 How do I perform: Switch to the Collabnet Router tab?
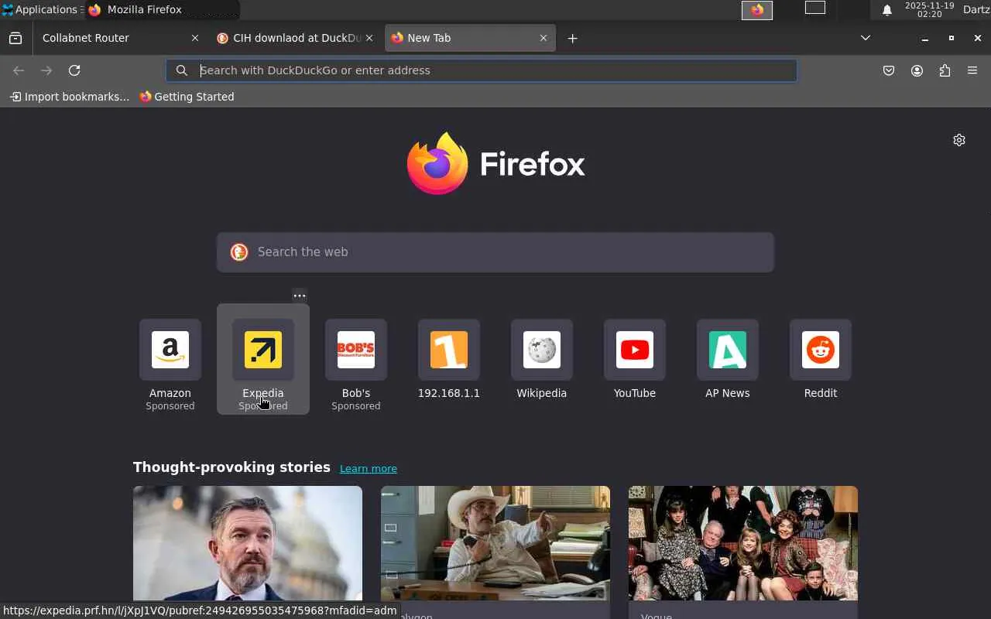coord(120,38)
